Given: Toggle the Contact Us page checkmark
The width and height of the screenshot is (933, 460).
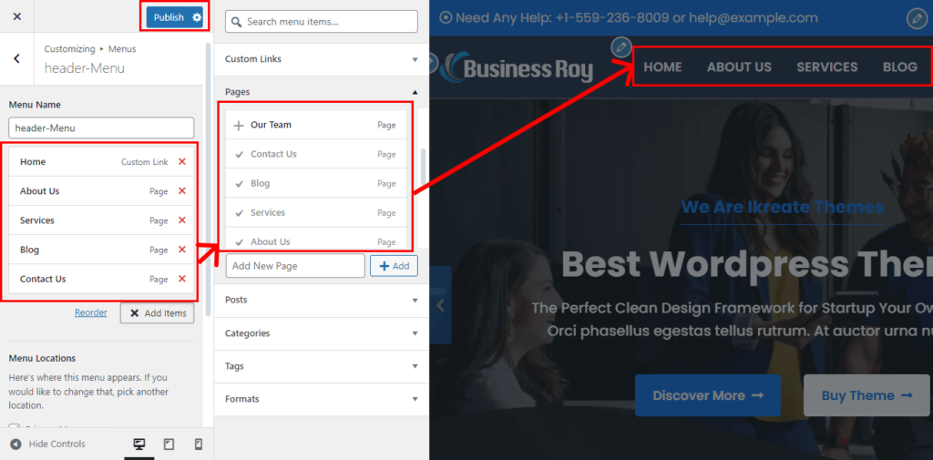Looking at the screenshot, I should click(x=239, y=154).
